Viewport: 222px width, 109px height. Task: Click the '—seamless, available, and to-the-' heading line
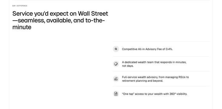[59, 21]
